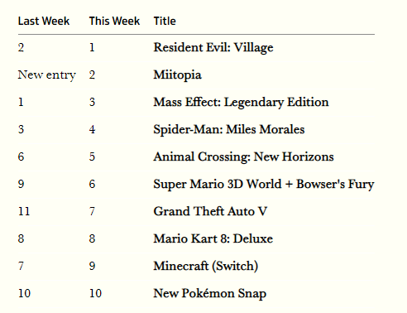407x313 pixels.
Task: Click last week rank 9 in Super Mario row
Action: coord(22,184)
